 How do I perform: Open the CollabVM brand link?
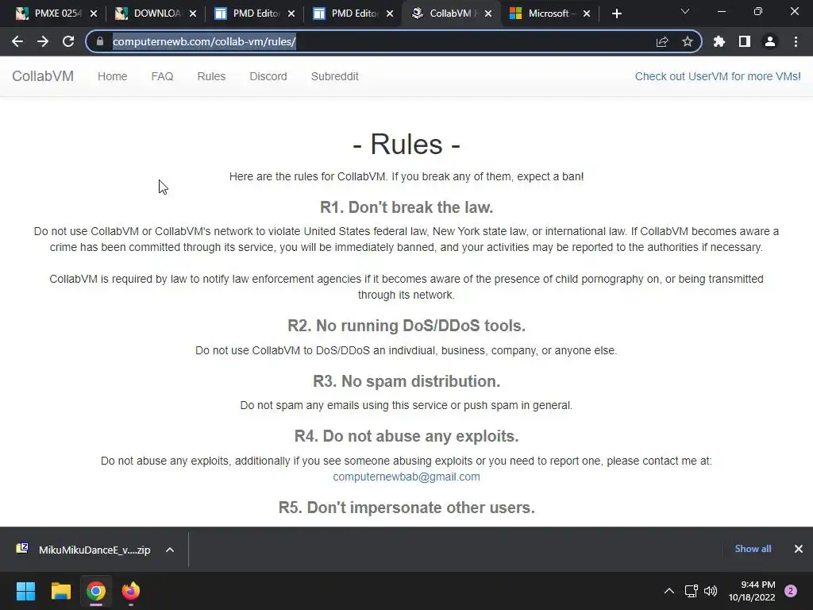[43, 76]
